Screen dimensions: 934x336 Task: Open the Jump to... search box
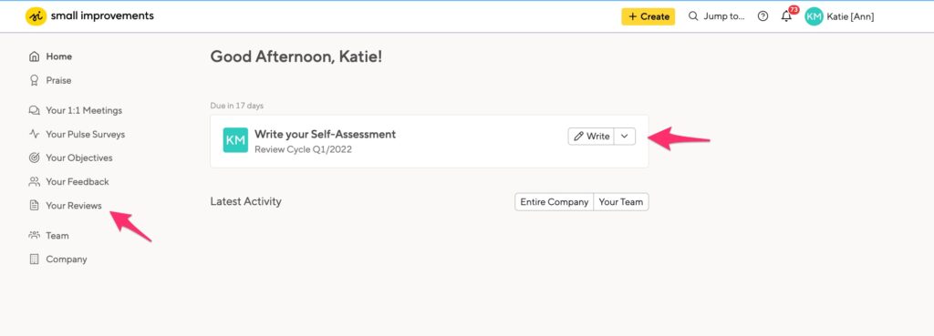pyautogui.click(x=717, y=16)
